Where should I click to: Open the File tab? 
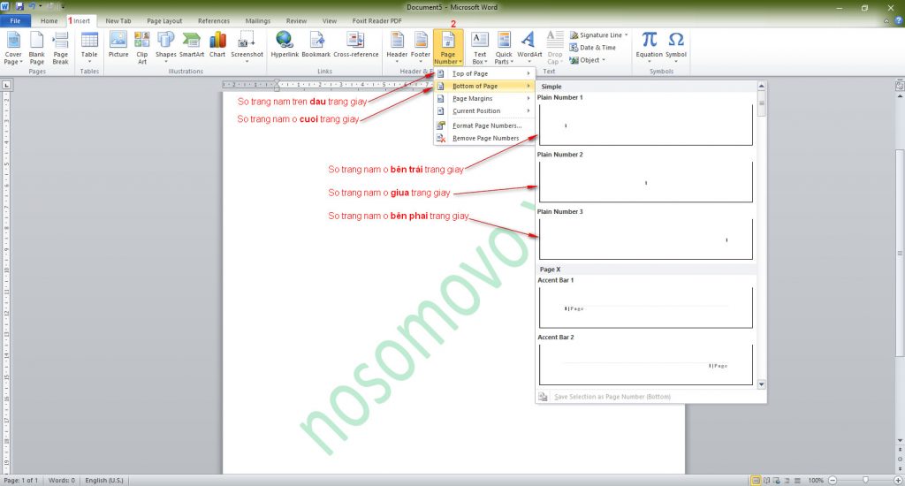pyautogui.click(x=16, y=20)
